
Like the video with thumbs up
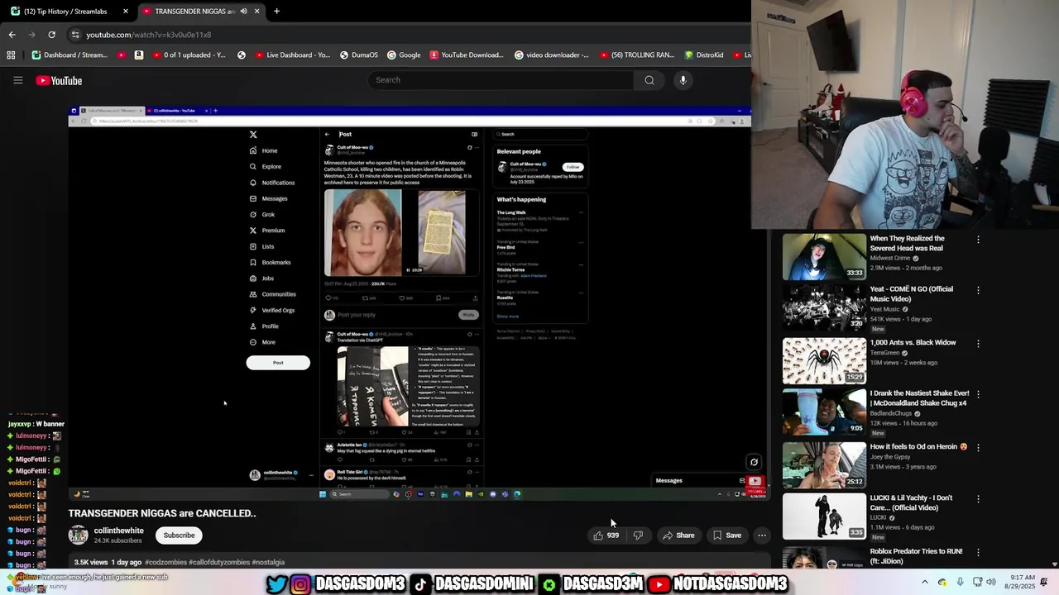tap(605, 535)
